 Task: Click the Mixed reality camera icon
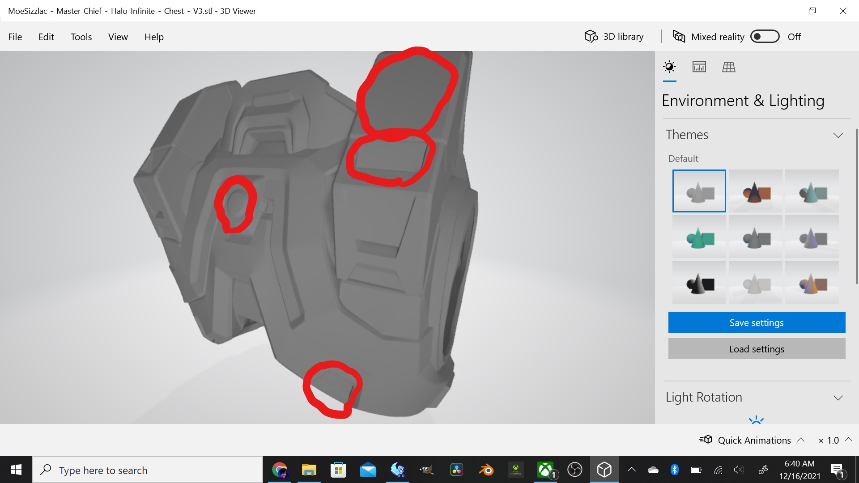click(679, 37)
